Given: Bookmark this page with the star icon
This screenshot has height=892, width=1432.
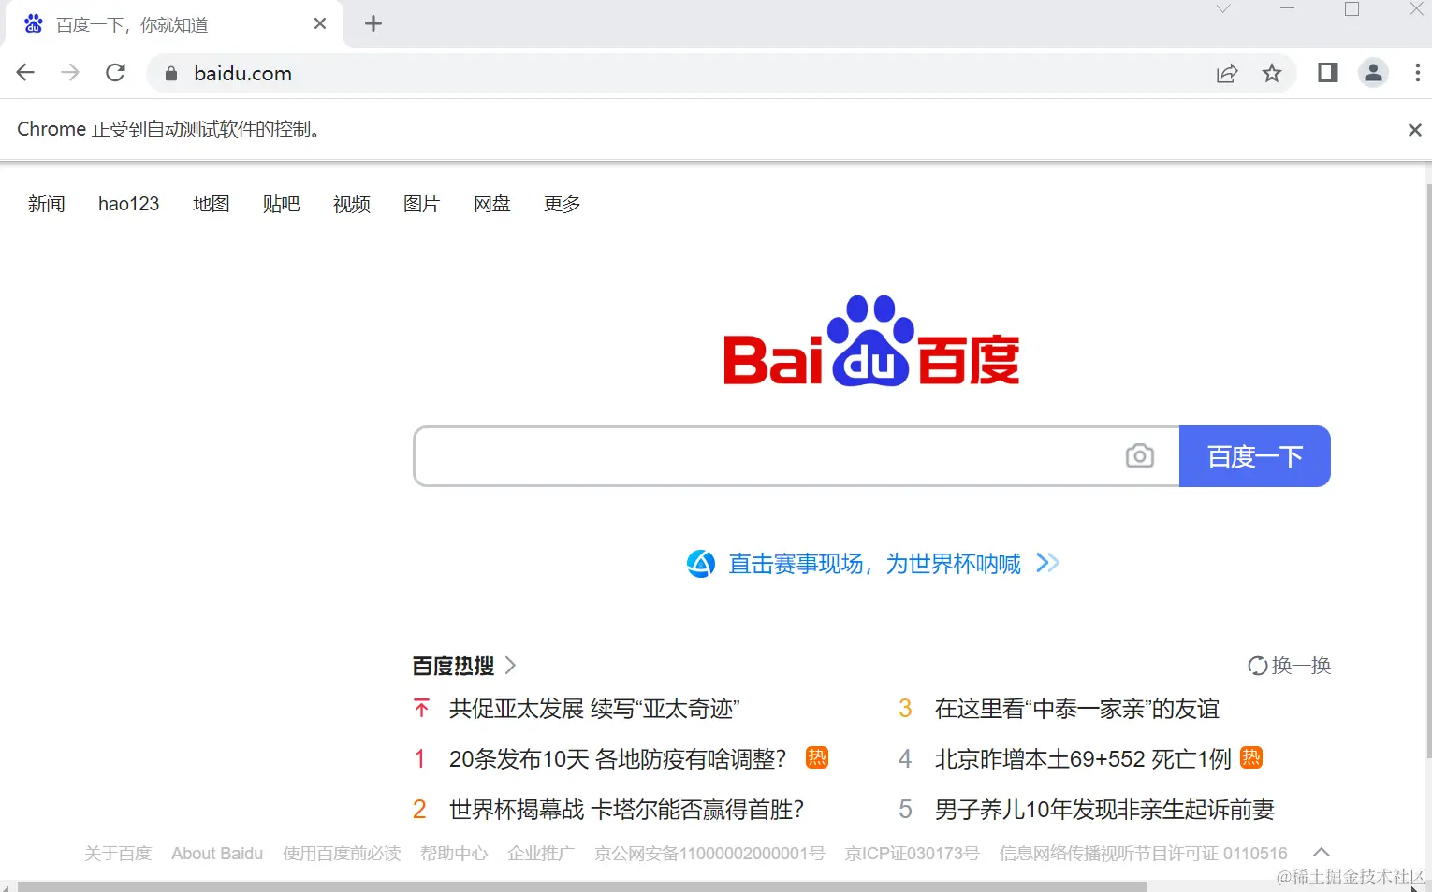Looking at the screenshot, I should (x=1271, y=73).
